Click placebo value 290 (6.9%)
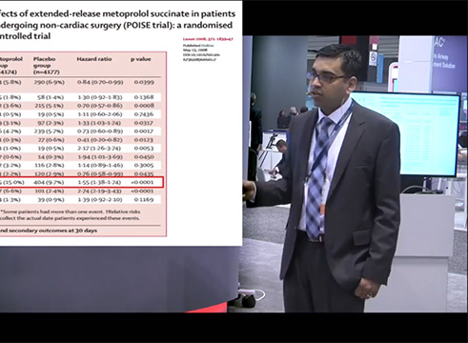468x343 pixels. click(x=49, y=82)
